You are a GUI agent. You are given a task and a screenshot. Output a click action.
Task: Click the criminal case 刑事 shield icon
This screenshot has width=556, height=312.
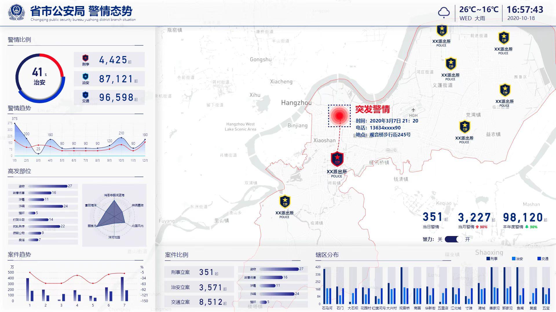point(85,58)
